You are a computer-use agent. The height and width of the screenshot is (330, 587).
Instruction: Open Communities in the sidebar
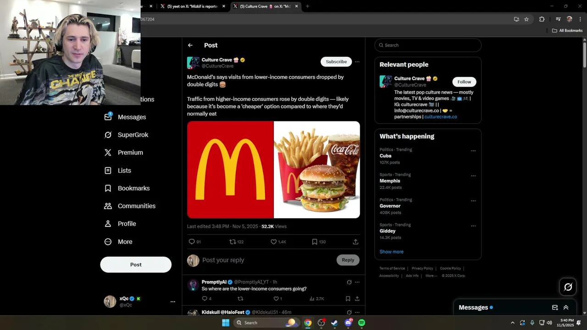[x=130, y=206]
